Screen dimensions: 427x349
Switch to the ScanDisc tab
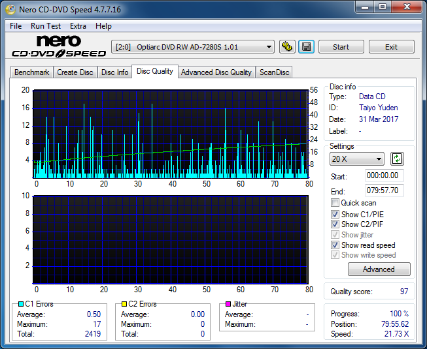(274, 72)
